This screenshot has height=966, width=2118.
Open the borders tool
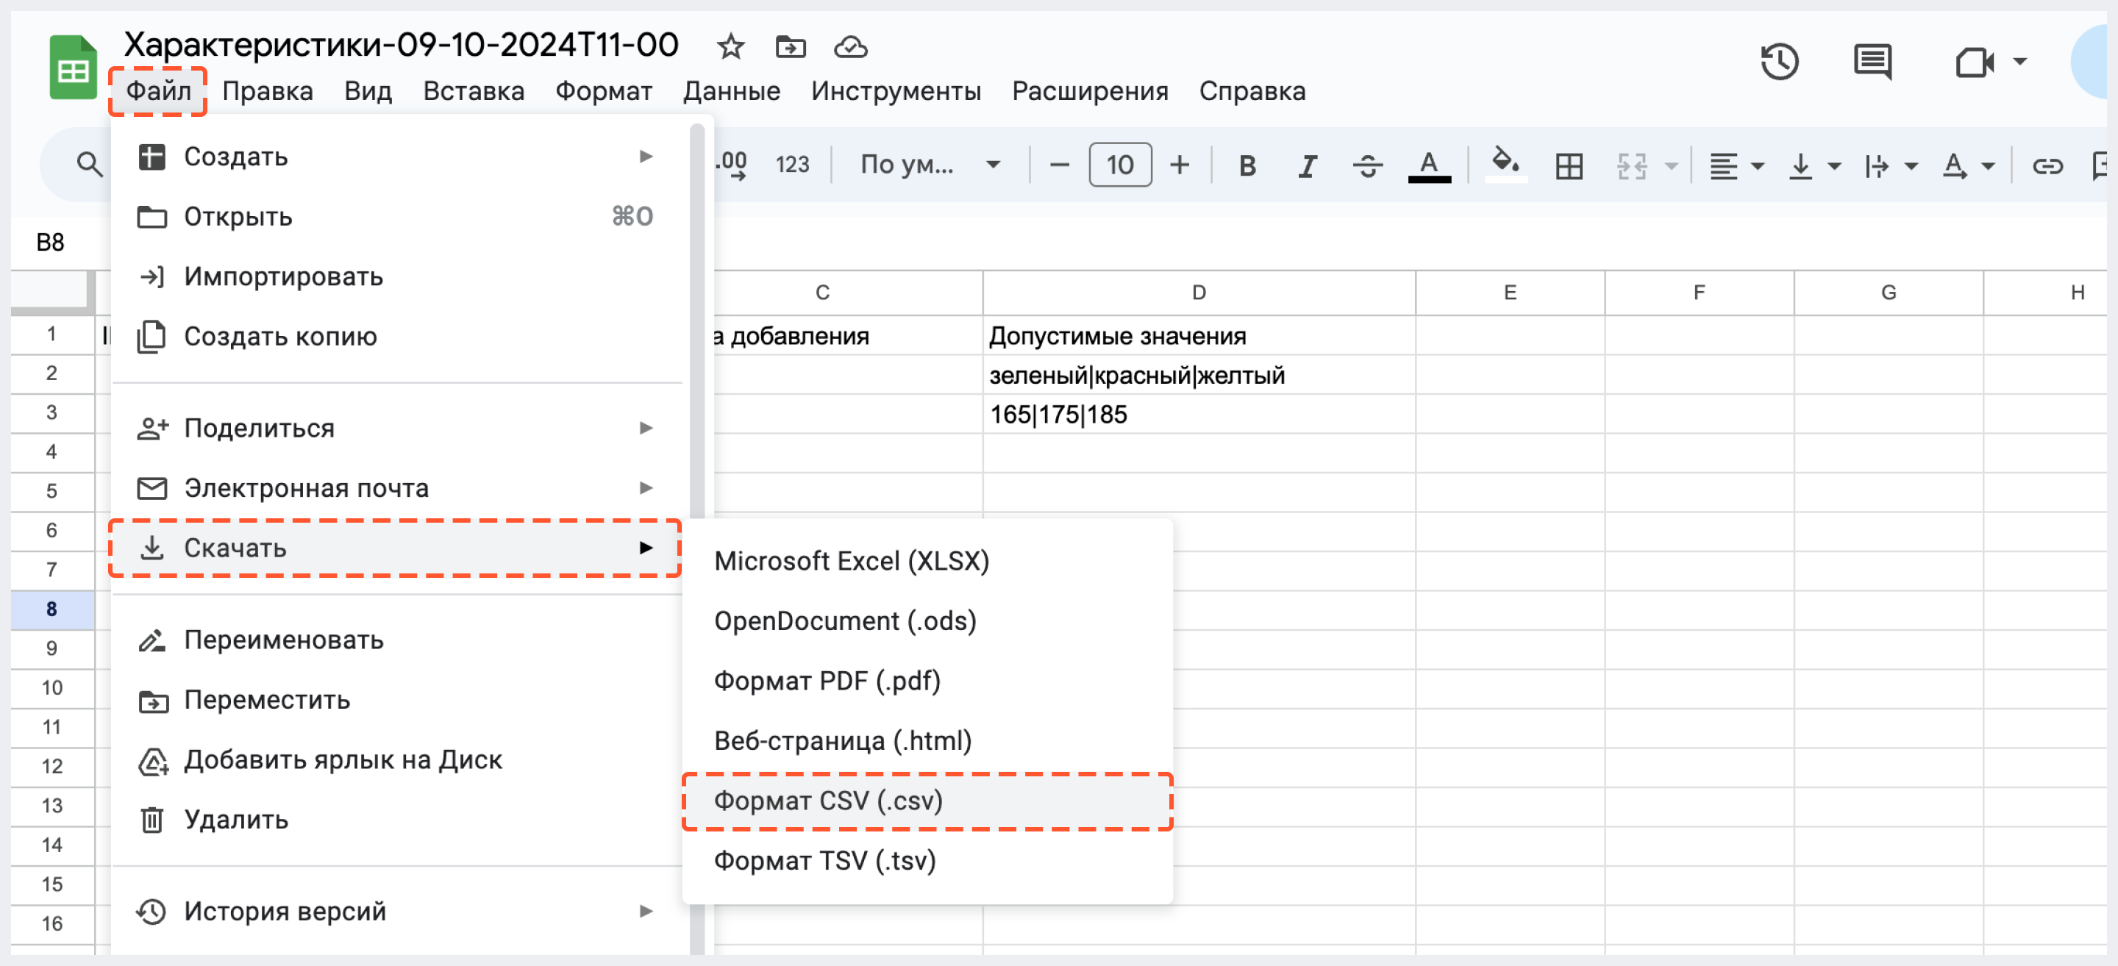pos(1568,167)
